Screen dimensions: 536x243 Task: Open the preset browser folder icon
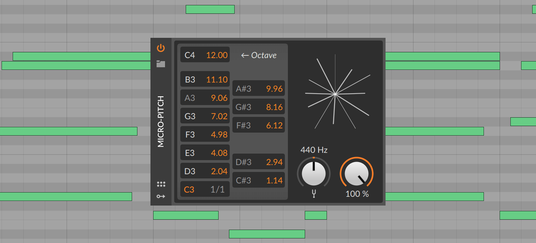[x=161, y=63]
